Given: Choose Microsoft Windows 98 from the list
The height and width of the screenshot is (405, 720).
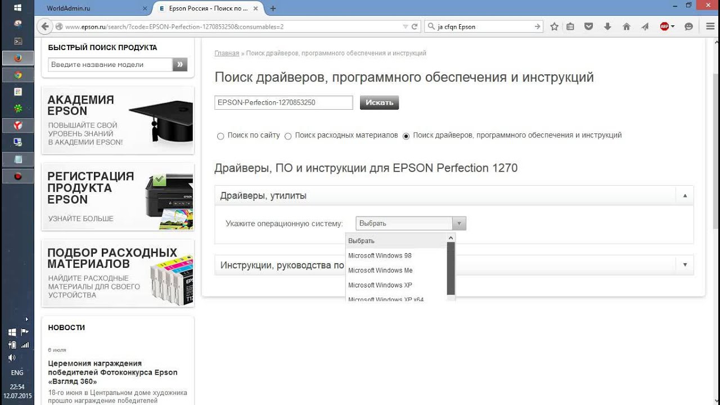Looking at the screenshot, I should [396, 255].
